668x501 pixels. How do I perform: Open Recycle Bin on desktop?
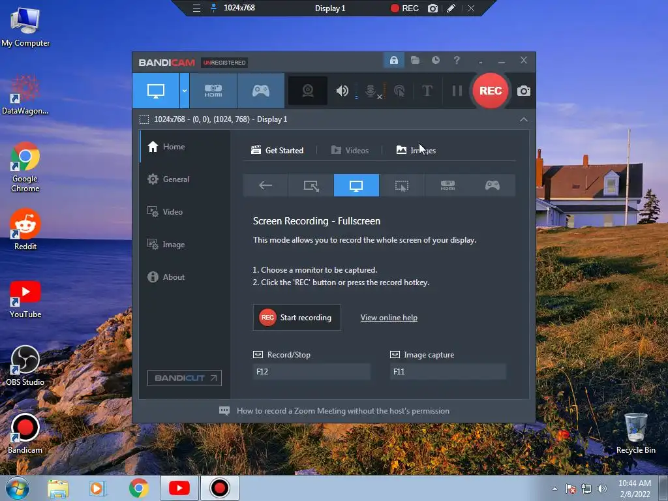coord(635,434)
